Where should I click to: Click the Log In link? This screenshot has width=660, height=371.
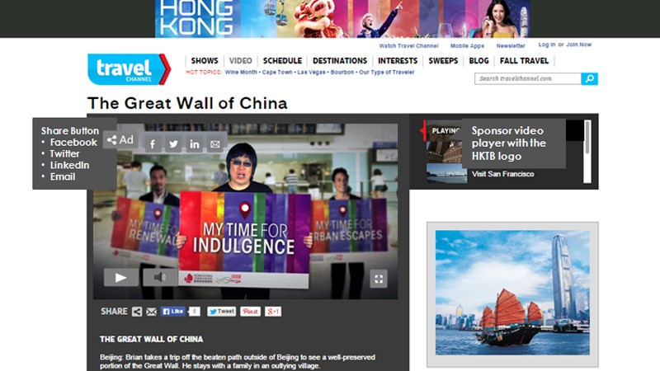[547, 45]
